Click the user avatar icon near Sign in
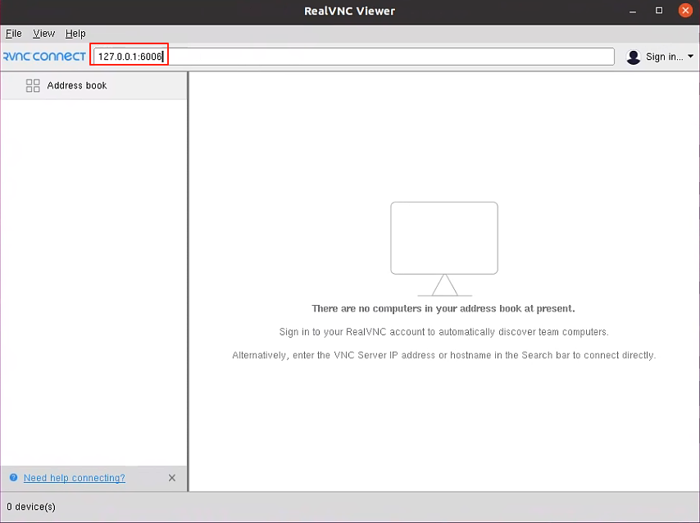This screenshot has width=700, height=523. click(x=633, y=57)
